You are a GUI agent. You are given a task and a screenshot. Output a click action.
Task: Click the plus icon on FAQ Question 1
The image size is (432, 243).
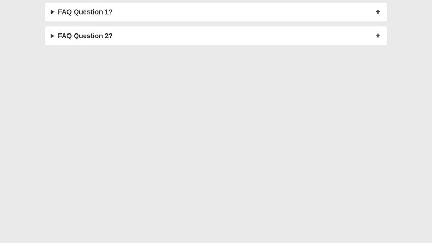coord(377,12)
